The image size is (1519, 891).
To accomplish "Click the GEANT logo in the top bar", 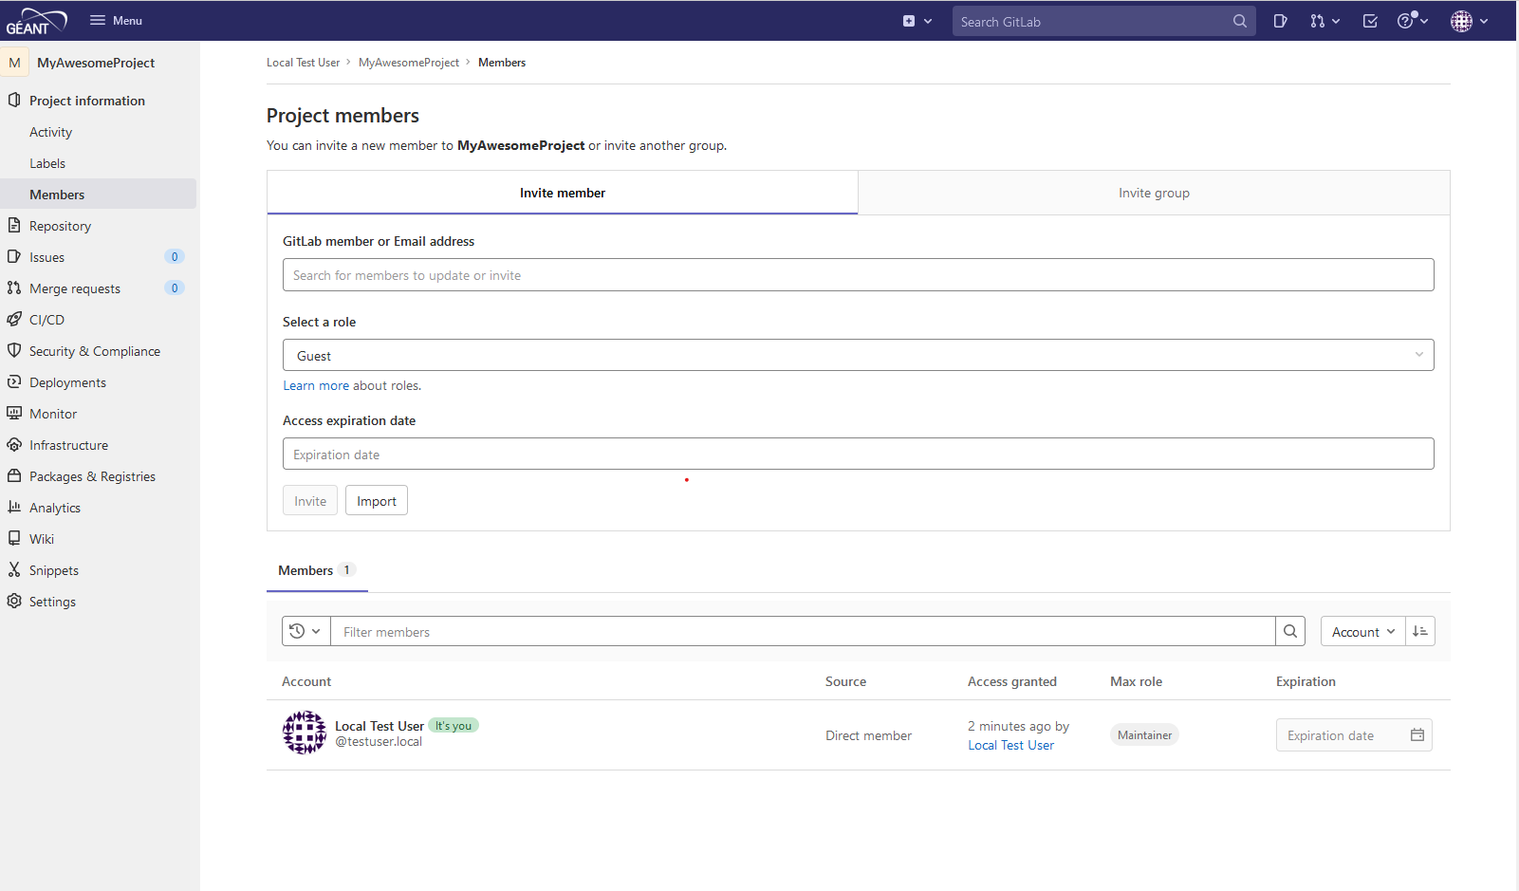I will pos(37,21).
